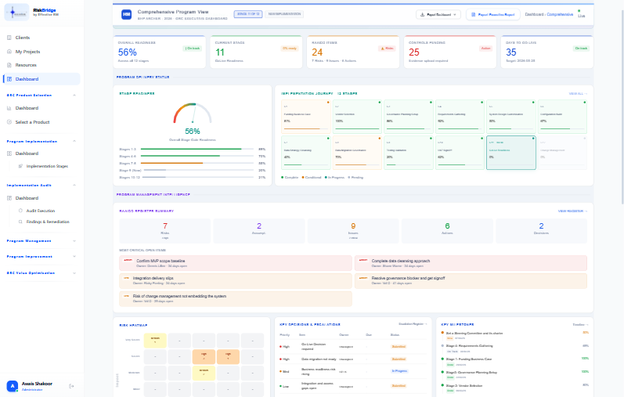Click the overall stage gate readiness gauge
Image resolution: width=624 pixels, height=397 pixels.
(x=193, y=114)
